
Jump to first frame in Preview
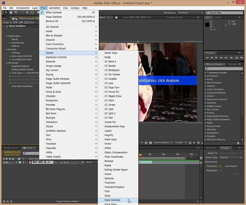point(207,57)
